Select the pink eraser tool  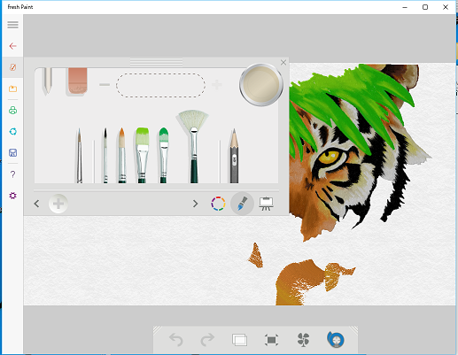78,81
